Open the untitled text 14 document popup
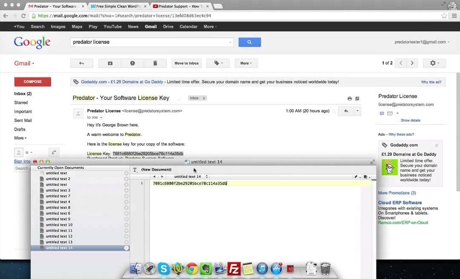The image size is (460, 279). click(191, 177)
